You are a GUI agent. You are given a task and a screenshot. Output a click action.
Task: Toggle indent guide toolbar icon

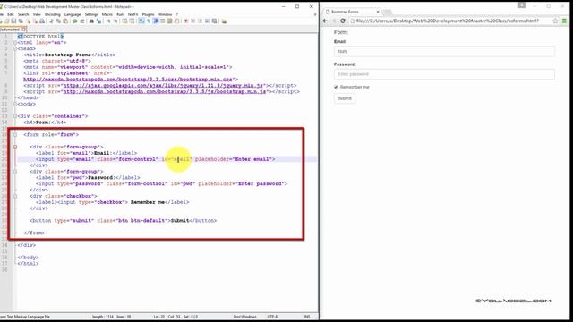coord(156,21)
